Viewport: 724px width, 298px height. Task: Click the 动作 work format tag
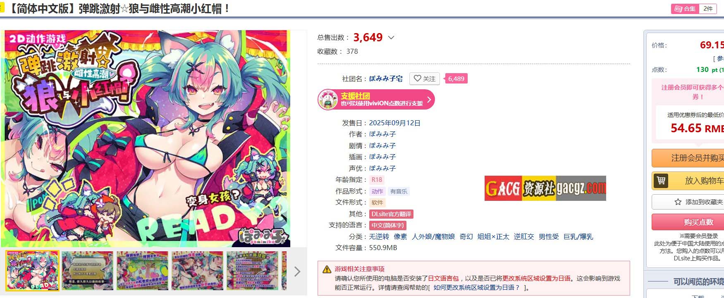pos(377,191)
